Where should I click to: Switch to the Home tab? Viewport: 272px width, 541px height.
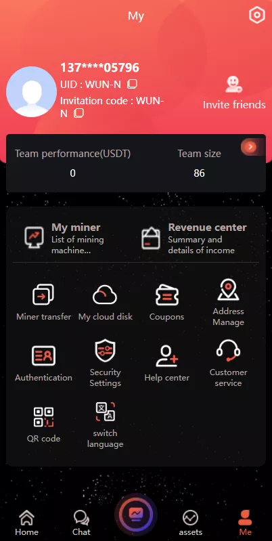26,522
